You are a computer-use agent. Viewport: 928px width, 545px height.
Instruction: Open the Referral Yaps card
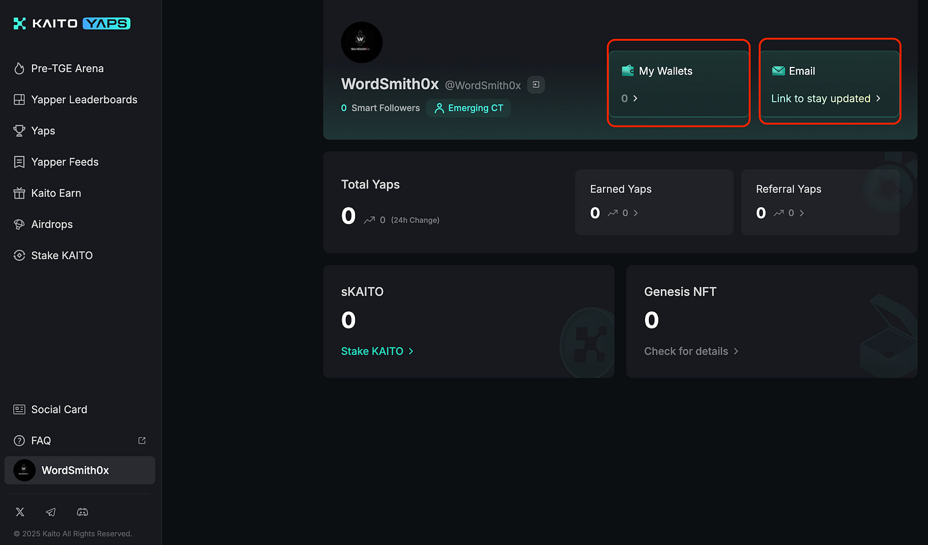click(820, 202)
